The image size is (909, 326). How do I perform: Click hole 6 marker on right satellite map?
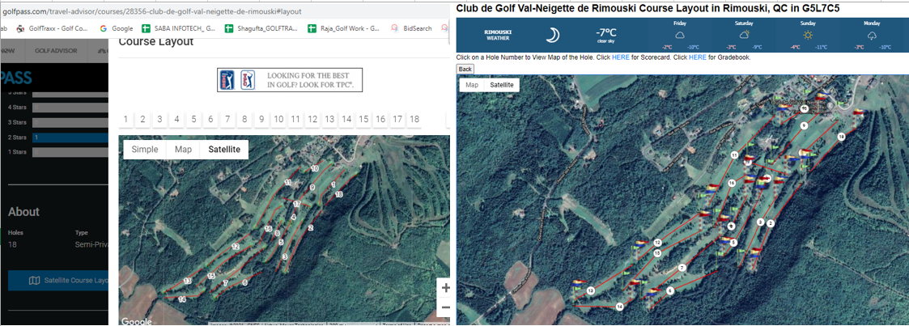670,291
